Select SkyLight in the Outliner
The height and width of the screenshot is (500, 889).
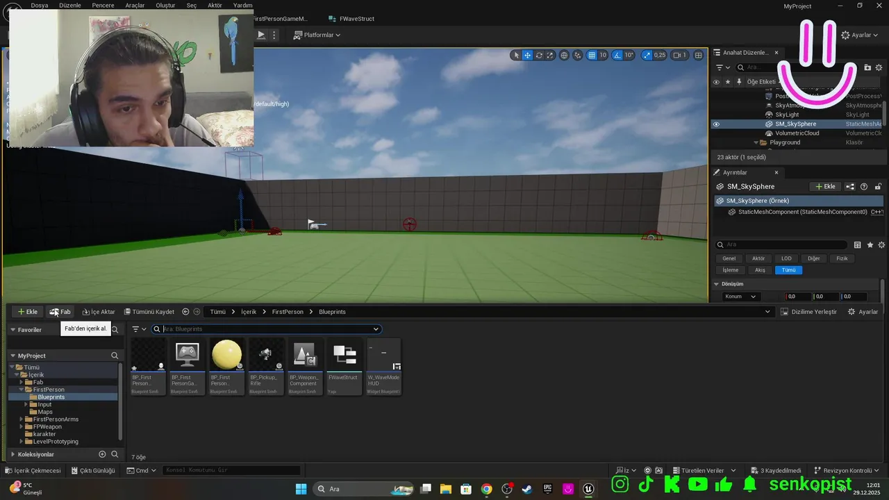pos(787,115)
